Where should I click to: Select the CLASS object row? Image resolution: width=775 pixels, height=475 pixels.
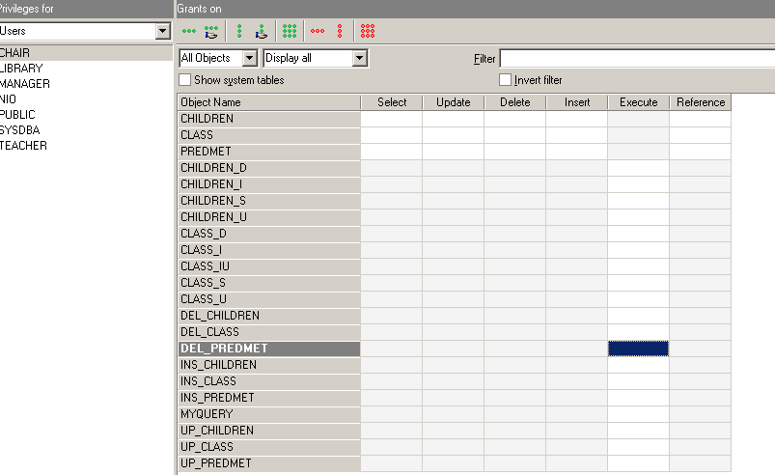[x=269, y=135]
